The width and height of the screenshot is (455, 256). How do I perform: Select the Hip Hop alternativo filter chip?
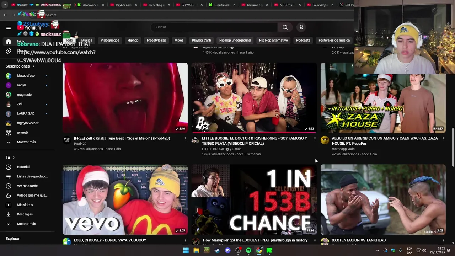[273, 40]
